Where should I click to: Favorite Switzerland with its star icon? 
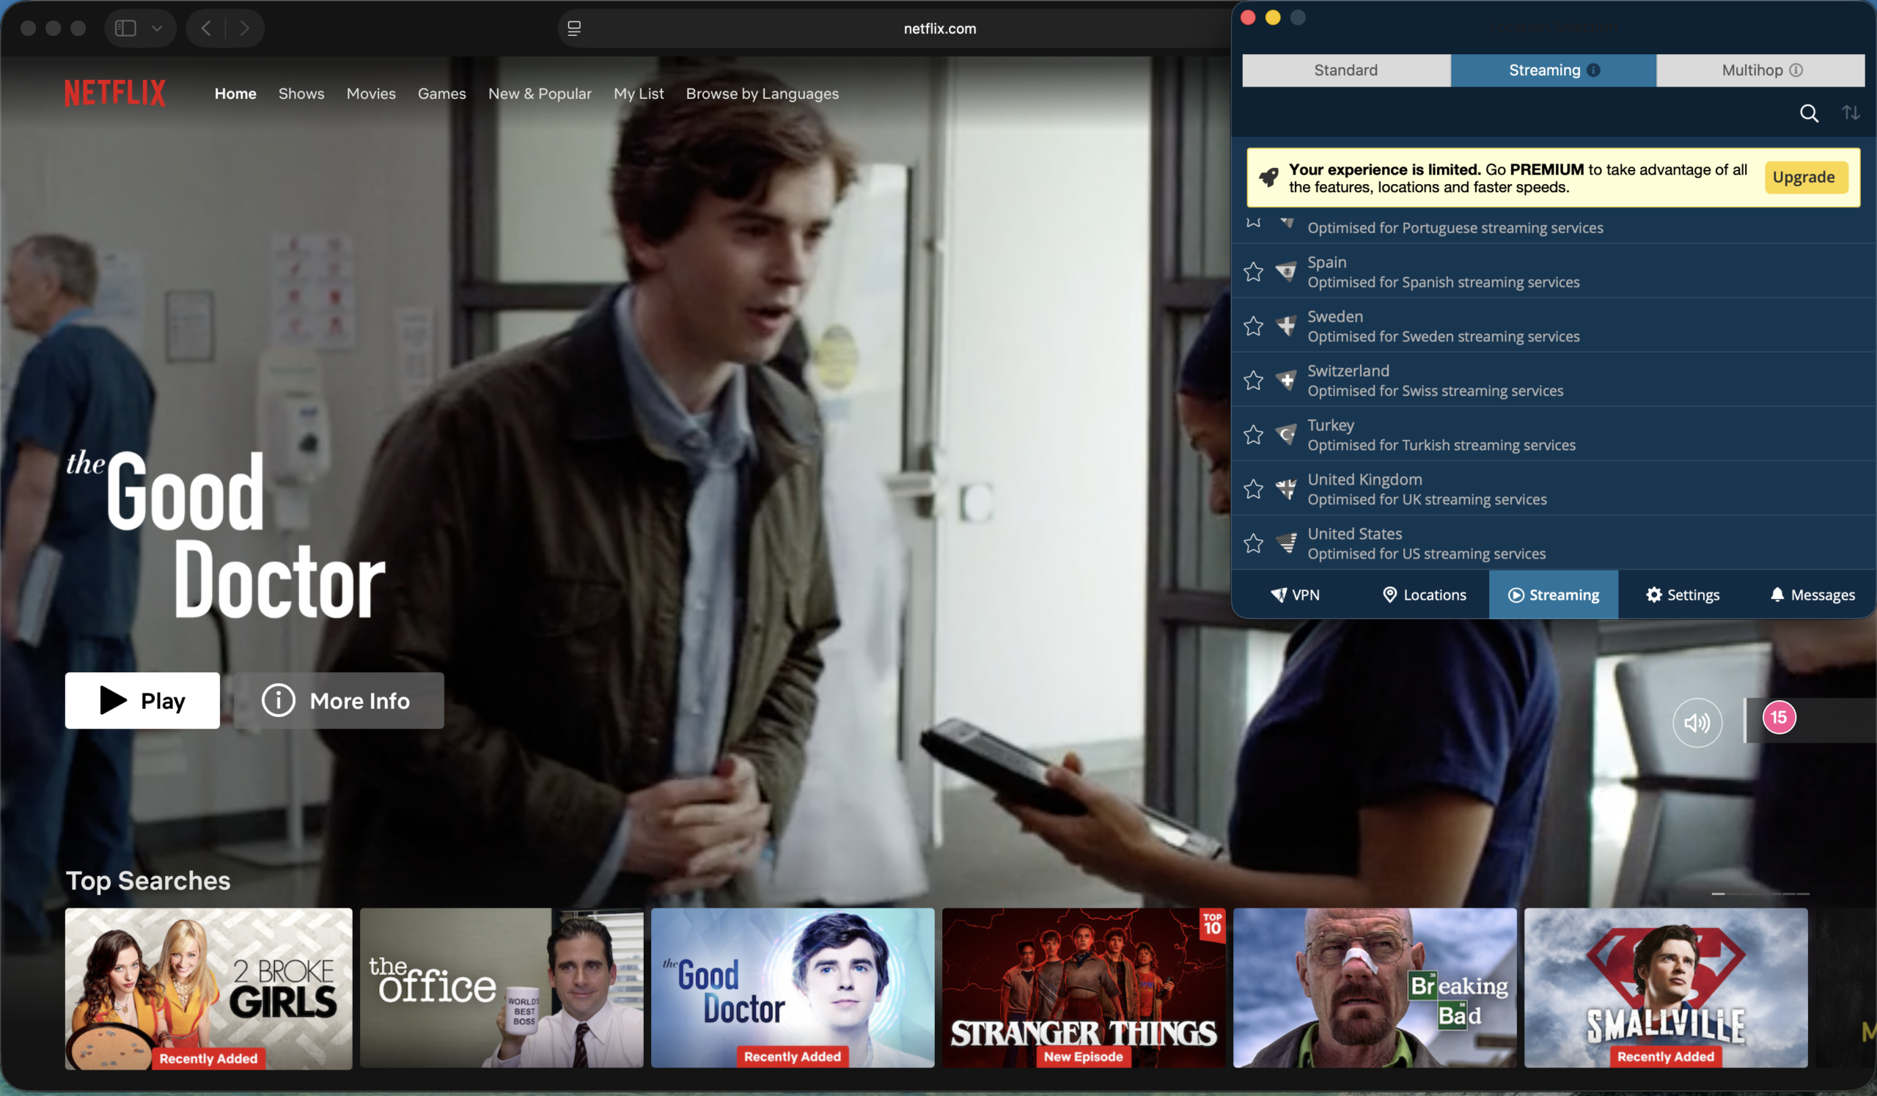click(x=1254, y=380)
